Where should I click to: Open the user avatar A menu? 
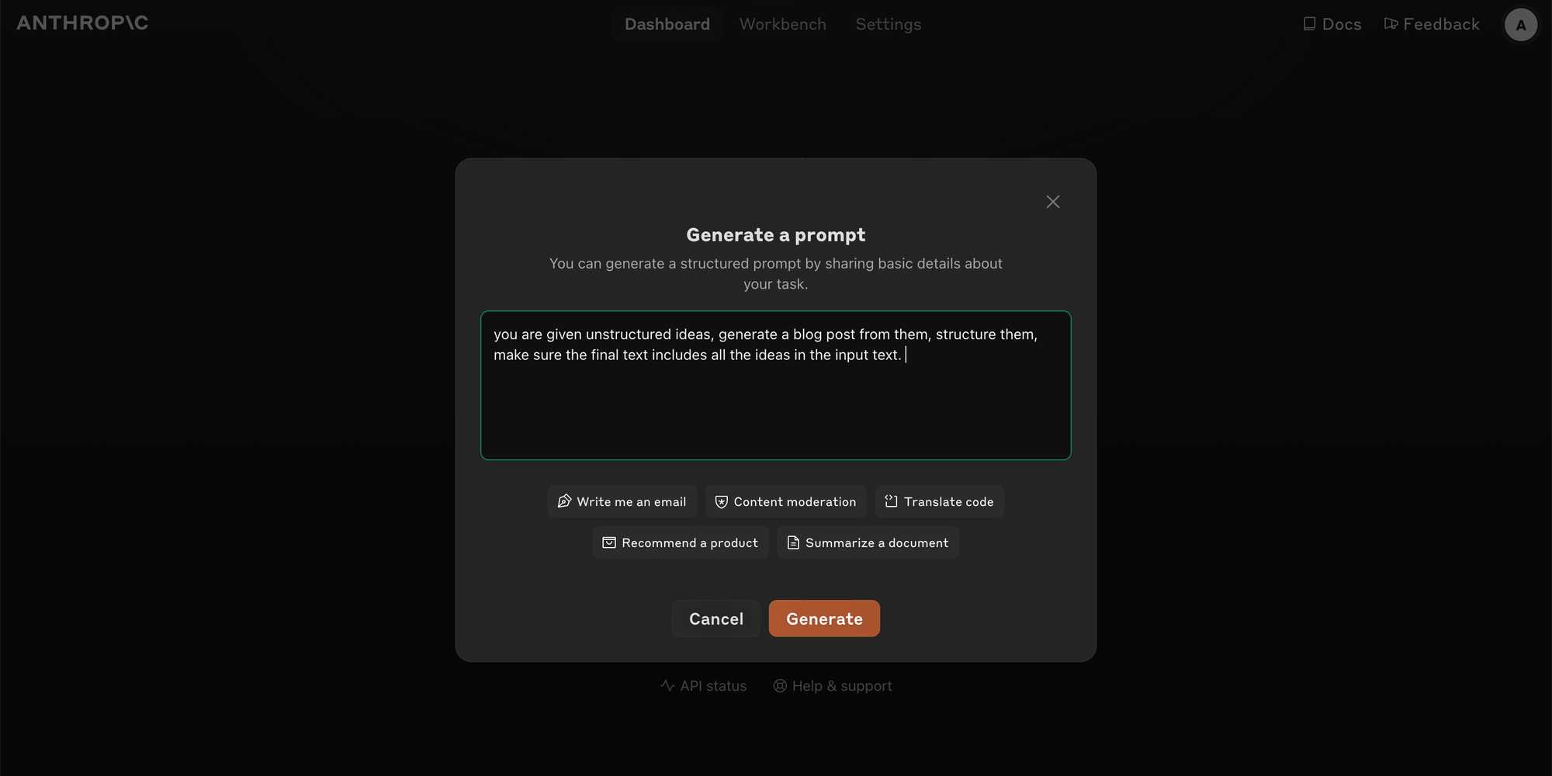click(x=1521, y=25)
